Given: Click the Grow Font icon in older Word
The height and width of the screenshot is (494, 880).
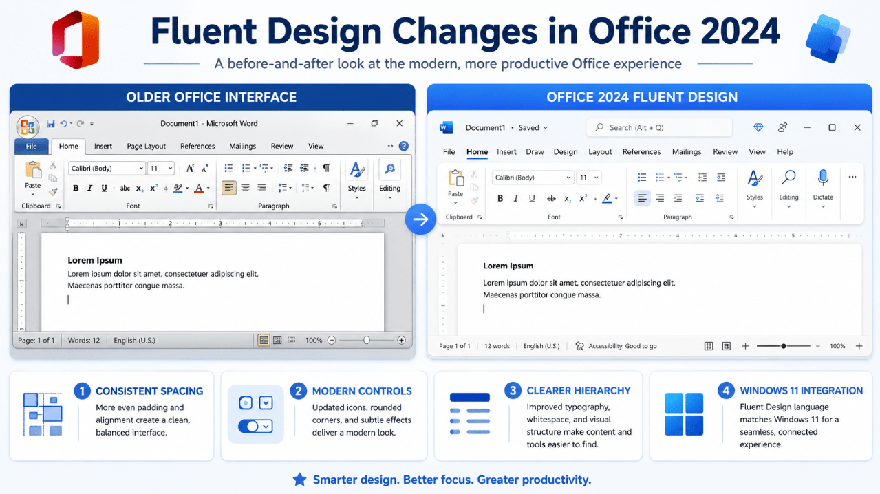Looking at the screenshot, I should point(190,168).
